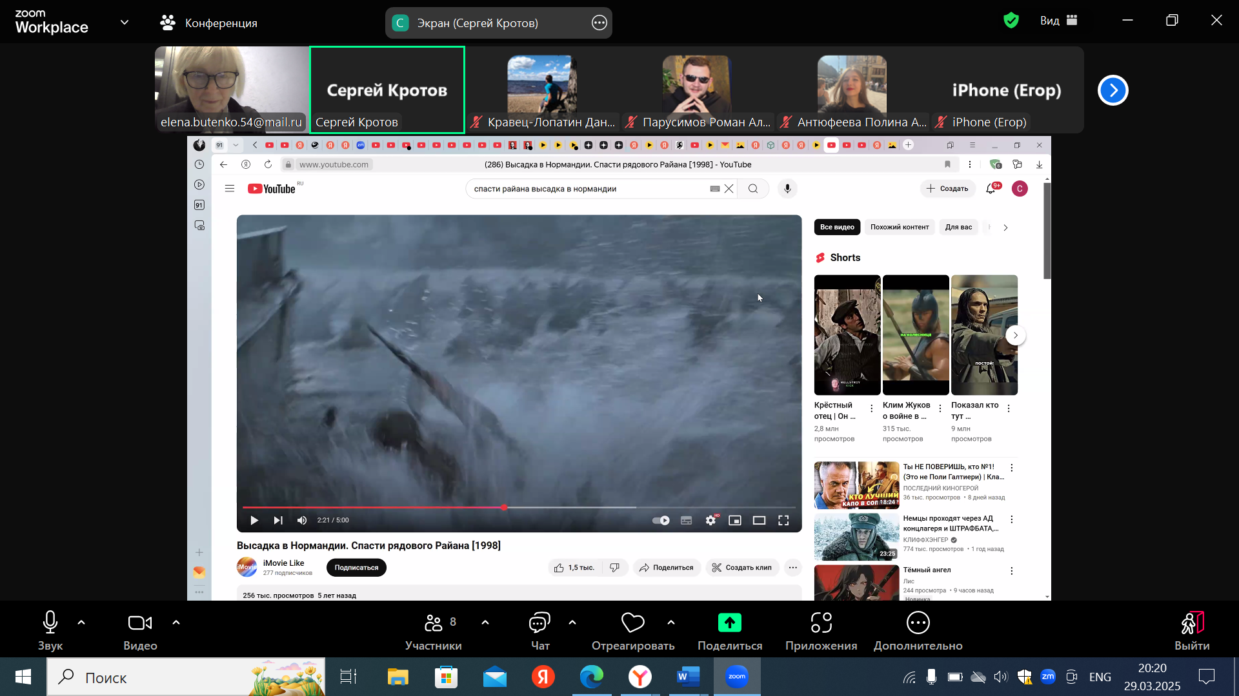This screenshot has height=696, width=1239.
Task: Select the Похожий контент chip
Action: [x=900, y=227]
